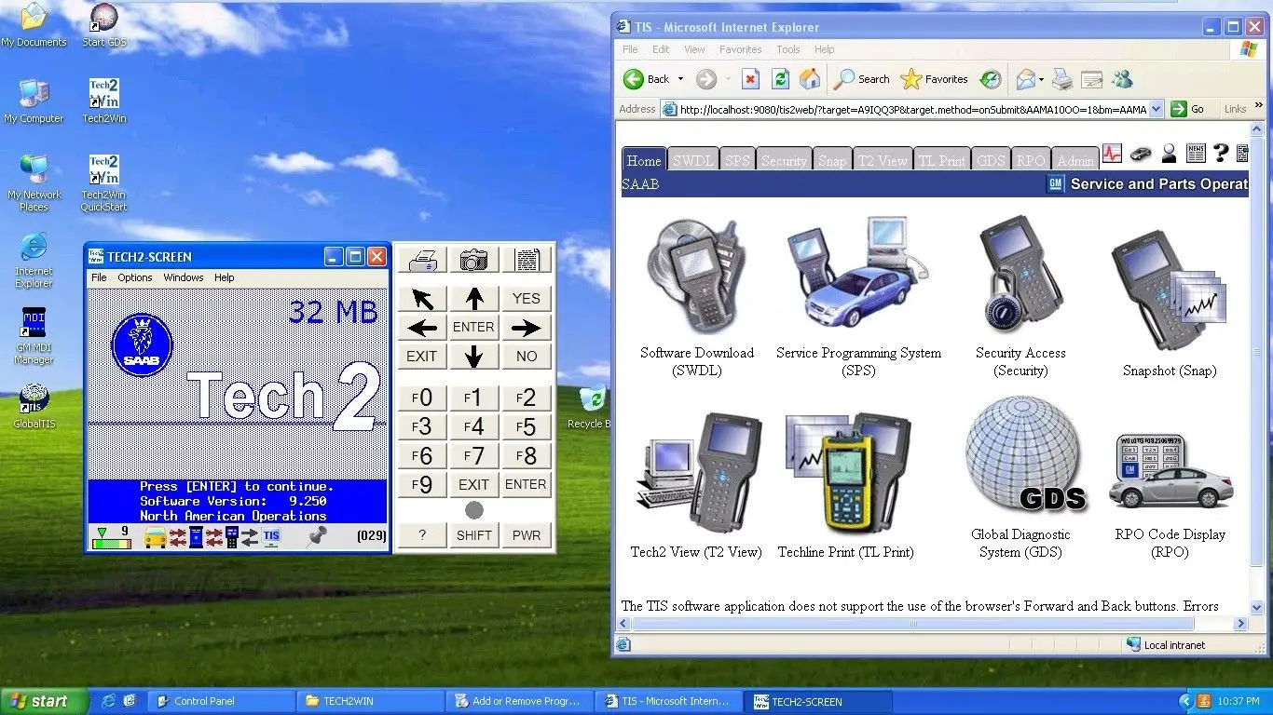
Task: Click the Stop icon in Internet Explorer toolbar
Action: pyautogui.click(x=750, y=79)
